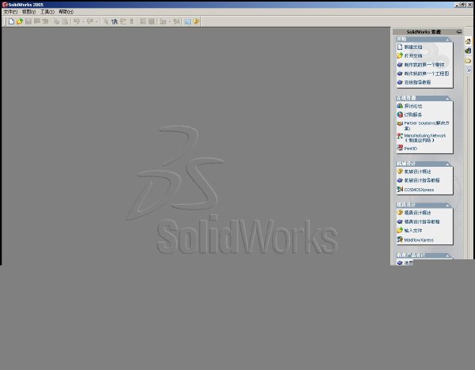Open 制作我的第一个工程图 tutorial link
Image resolution: width=475 pixels, height=370 pixels.
(x=427, y=74)
